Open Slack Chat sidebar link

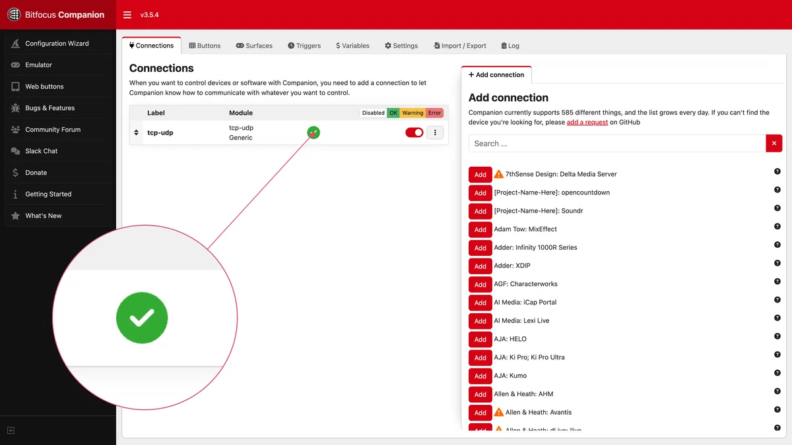(x=58, y=151)
